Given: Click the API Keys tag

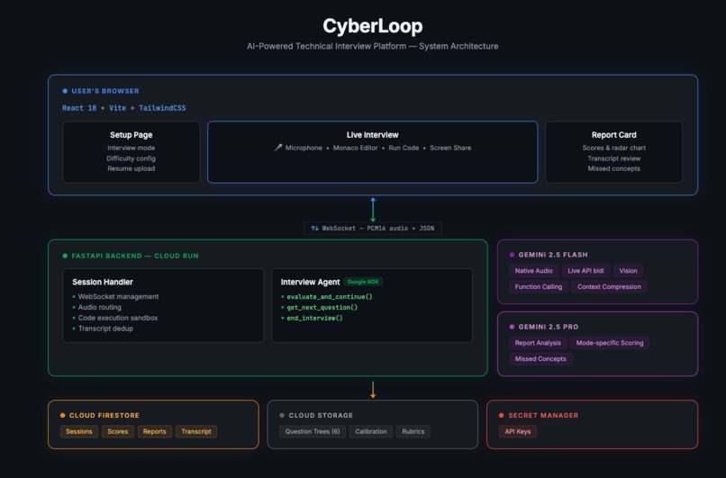Looking at the screenshot, I should 518,432.
